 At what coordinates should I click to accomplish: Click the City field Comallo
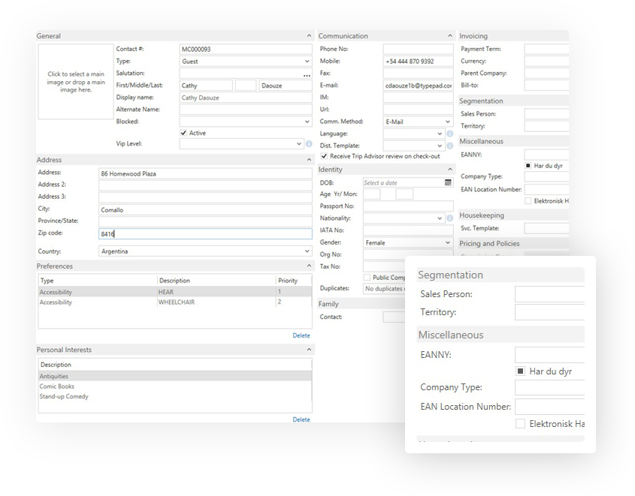pyautogui.click(x=205, y=209)
